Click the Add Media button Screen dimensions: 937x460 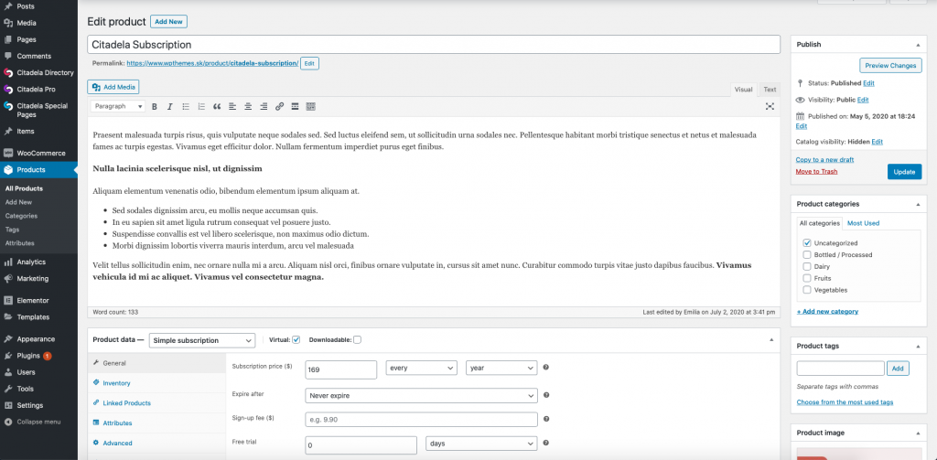pyautogui.click(x=113, y=87)
